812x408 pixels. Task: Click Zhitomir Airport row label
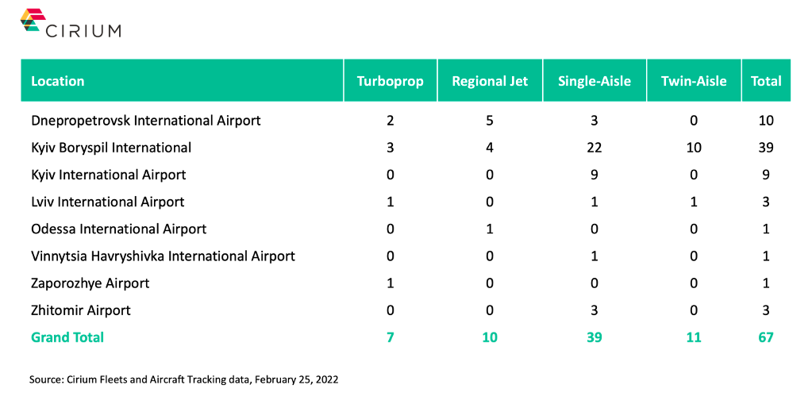[81, 310]
